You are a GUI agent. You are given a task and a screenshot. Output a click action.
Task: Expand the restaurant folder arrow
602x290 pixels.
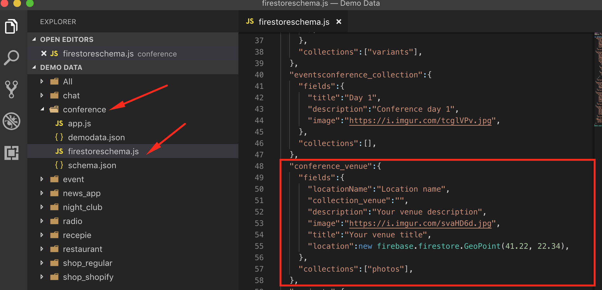(42, 249)
